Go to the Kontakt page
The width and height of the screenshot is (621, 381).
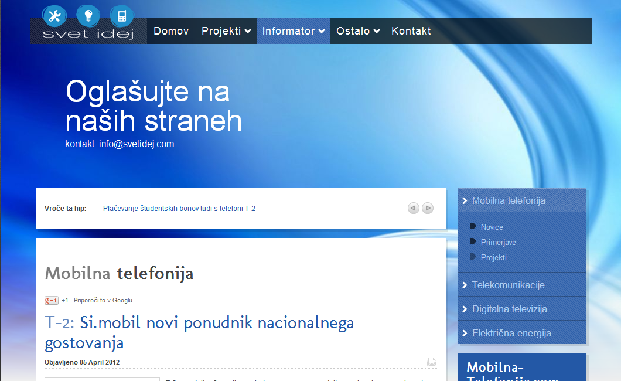411,31
